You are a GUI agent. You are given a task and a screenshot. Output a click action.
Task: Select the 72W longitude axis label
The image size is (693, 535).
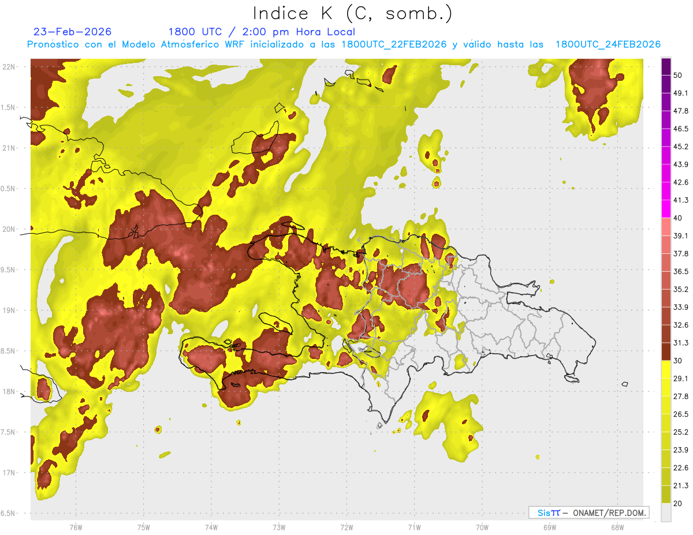[x=346, y=527]
